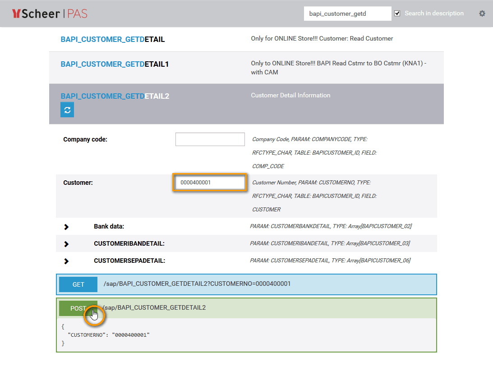Screen dimensions: 493x371
Task: Open settings via the gear icon
Action: 482,14
